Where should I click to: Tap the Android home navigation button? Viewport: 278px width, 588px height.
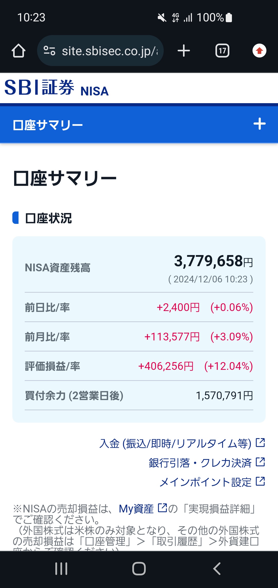(x=139, y=569)
